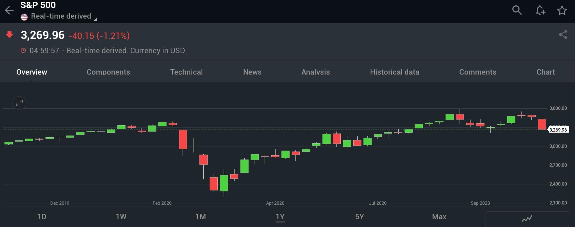Add S&P 500 to watchlist star
This screenshot has width=575, height=227.
click(x=562, y=11)
